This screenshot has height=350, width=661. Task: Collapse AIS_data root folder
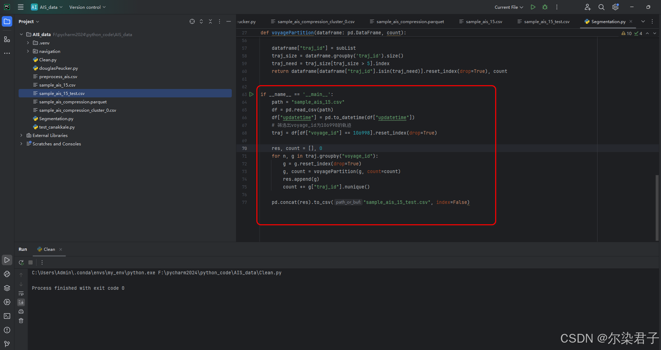click(x=21, y=34)
